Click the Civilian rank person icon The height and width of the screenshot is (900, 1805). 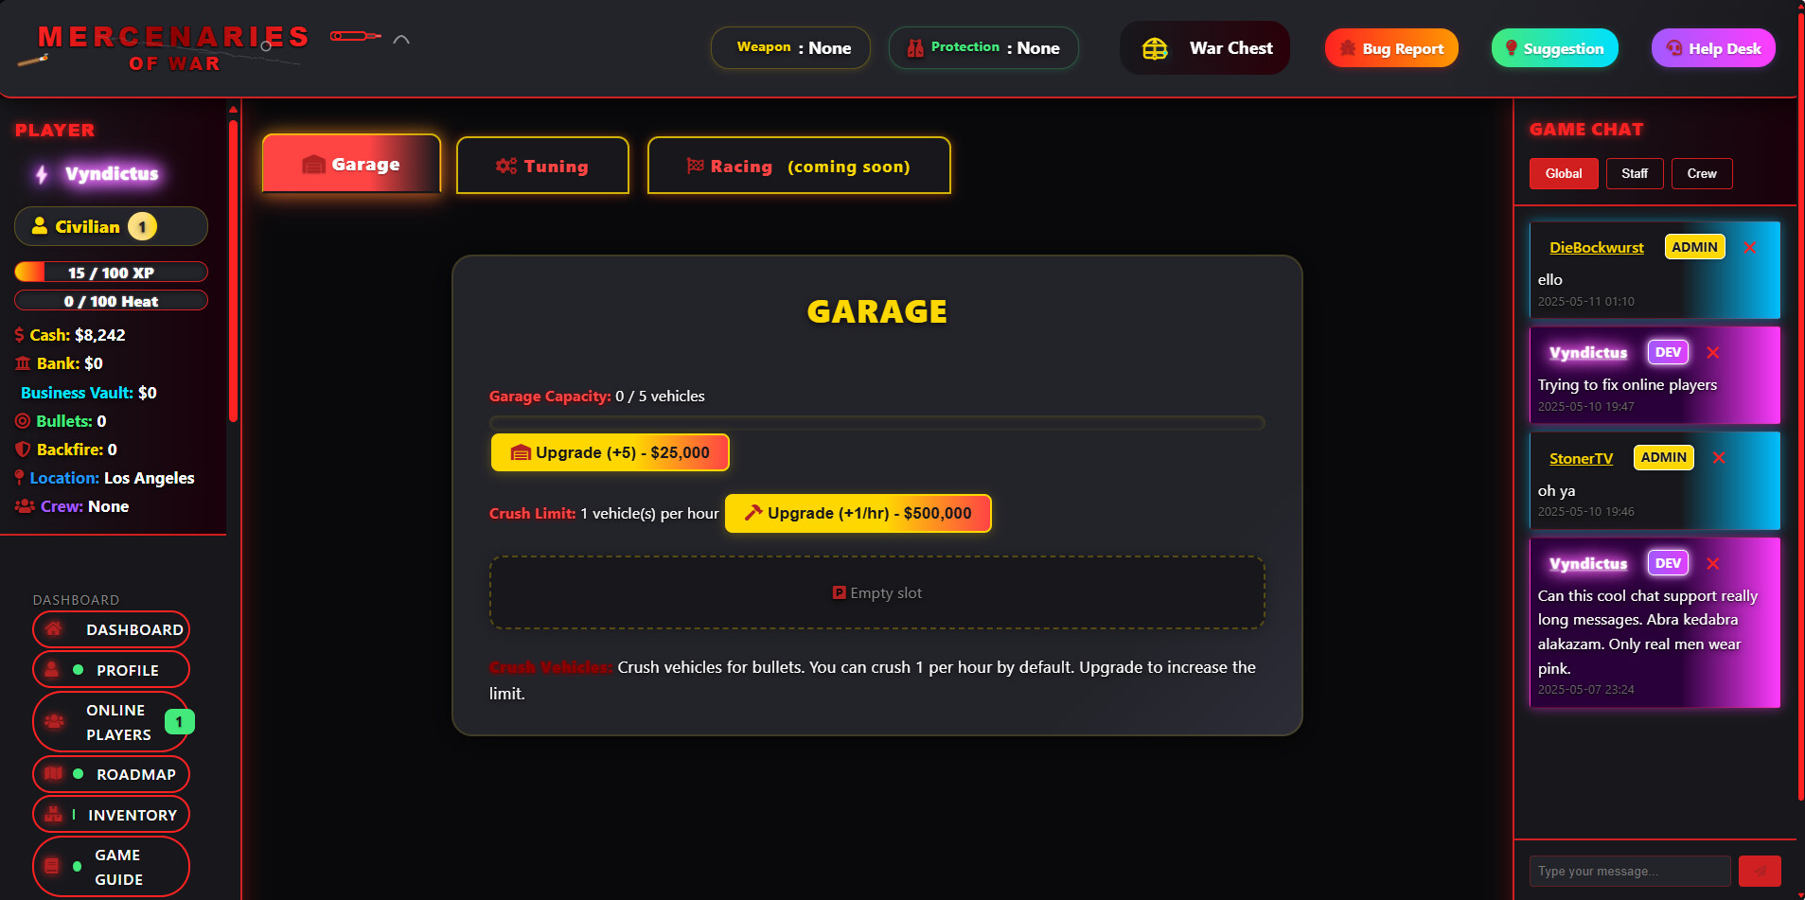[40, 225]
